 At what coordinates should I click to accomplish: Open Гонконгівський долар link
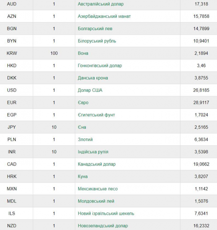click(x=100, y=66)
